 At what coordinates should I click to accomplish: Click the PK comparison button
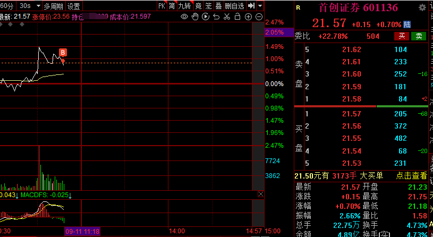pos(162,5)
